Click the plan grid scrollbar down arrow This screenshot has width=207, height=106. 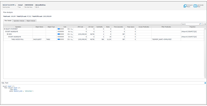coord(205,77)
